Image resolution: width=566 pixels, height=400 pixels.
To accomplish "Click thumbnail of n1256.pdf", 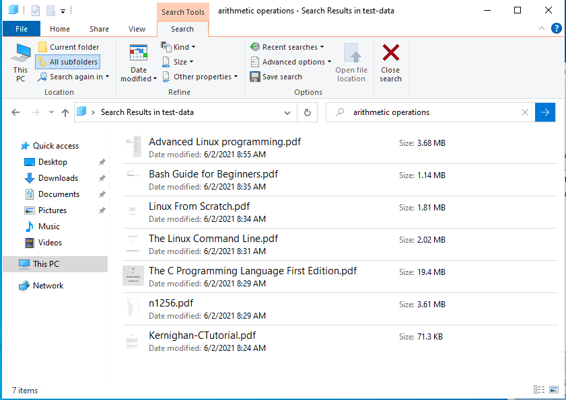I will [133, 308].
